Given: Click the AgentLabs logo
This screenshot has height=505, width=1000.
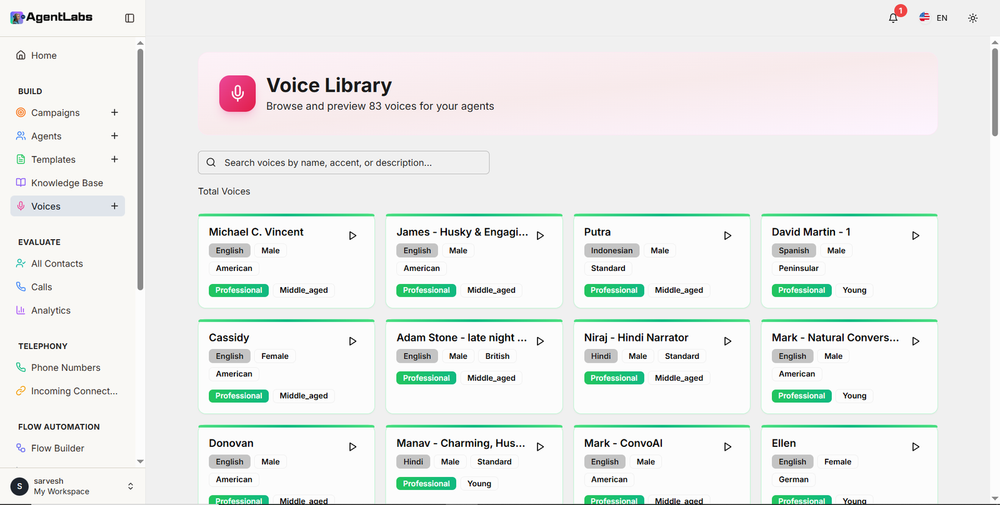Looking at the screenshot, I should click(x=51, y=17).
